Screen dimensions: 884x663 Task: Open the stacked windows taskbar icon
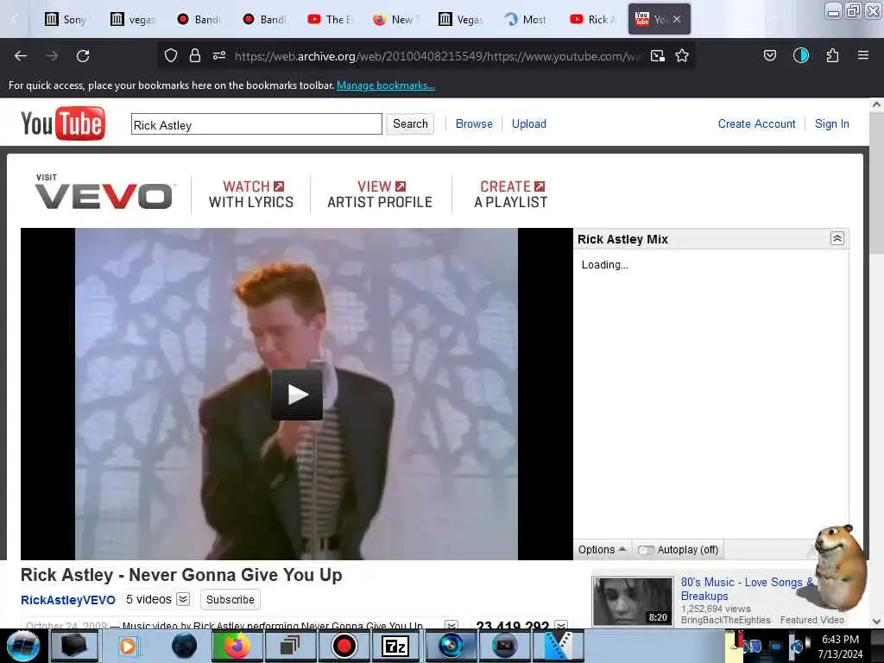tap(290, 646)
